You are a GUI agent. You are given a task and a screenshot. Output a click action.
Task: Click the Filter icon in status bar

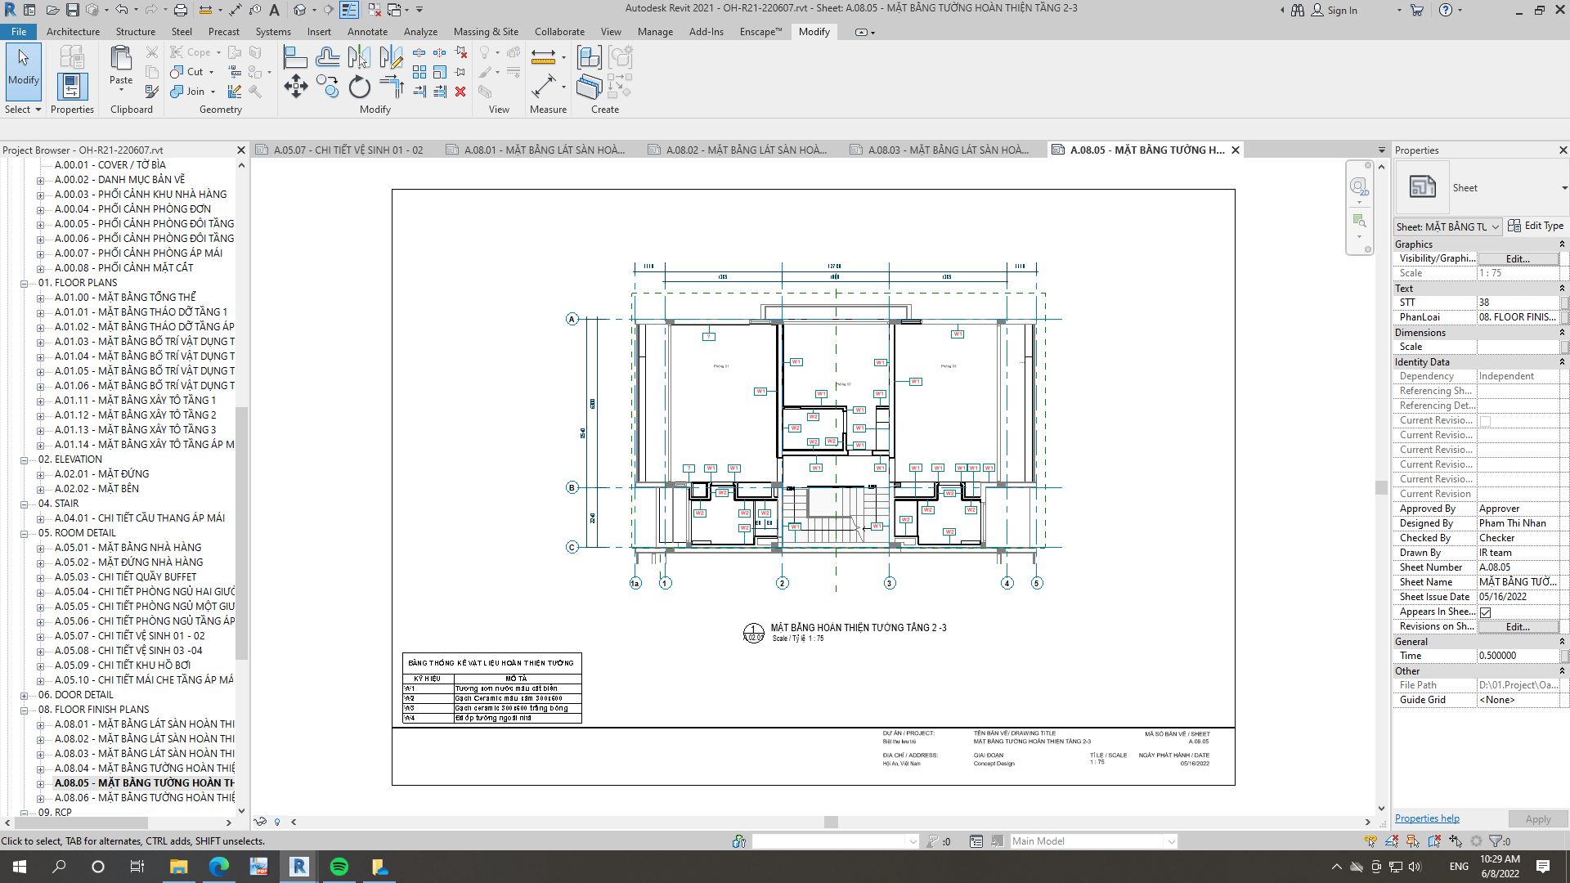[x=1496, y=841]
